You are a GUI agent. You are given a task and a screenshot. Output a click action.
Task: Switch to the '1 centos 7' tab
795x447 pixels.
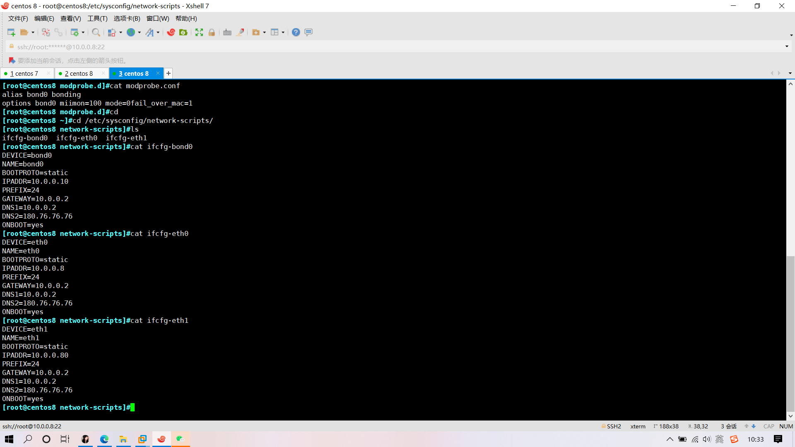[x=24, y=74]
